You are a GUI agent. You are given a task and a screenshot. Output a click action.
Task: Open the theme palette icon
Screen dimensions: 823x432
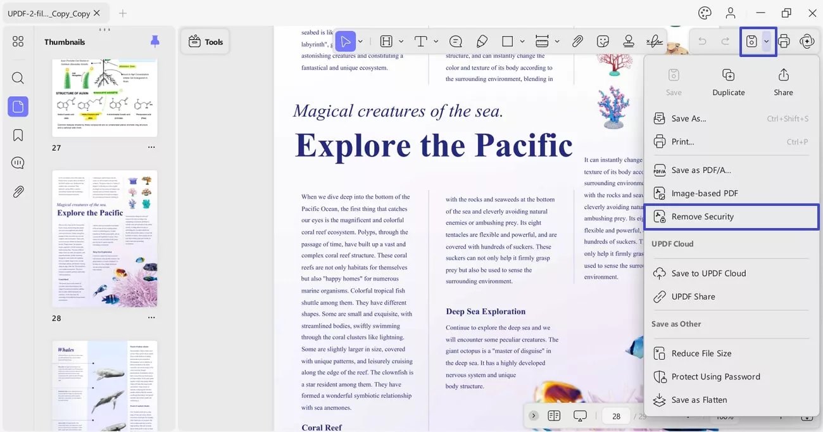pos(705,13)
